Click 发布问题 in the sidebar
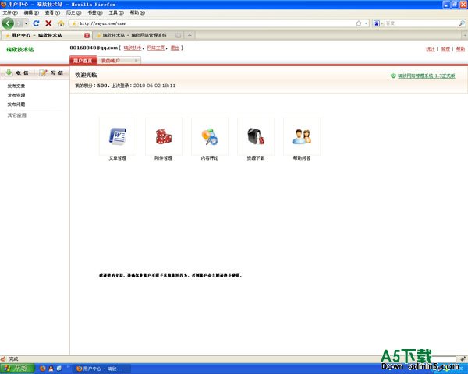468x374 pixels. pyautogui.click(x=16, y=104)
